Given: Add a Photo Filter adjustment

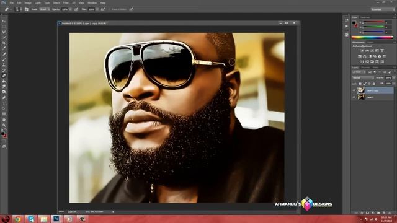Looking at the screenshot, I should pos(375,56).
